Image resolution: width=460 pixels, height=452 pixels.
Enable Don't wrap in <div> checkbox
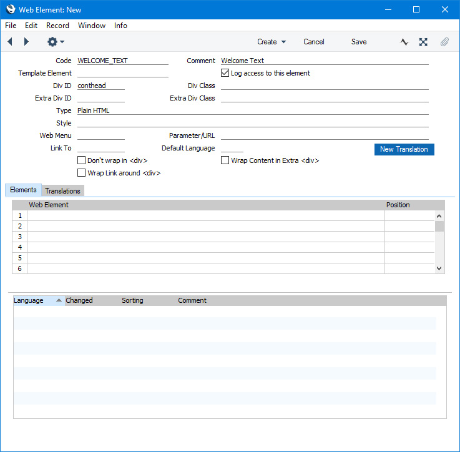pyautogui.click(x=81, y=160)
